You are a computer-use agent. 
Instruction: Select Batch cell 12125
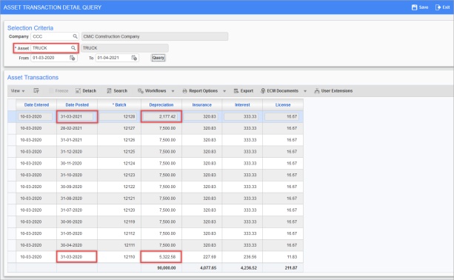click(119, 152)
